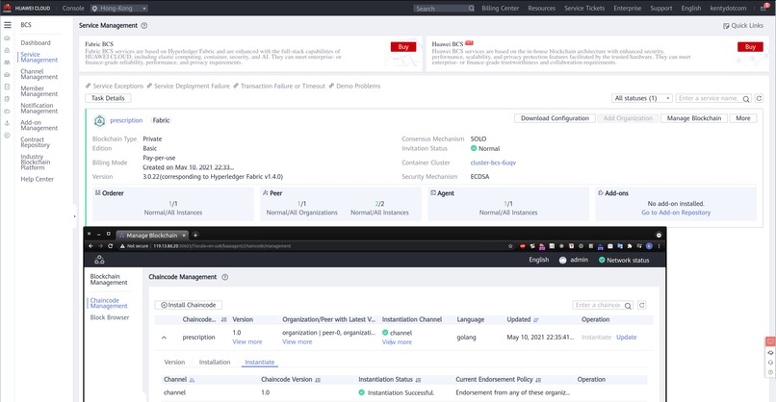Click Buy button for Fabric BCS
The width and height of the screenshot is (776, 402).
point(403,47)
